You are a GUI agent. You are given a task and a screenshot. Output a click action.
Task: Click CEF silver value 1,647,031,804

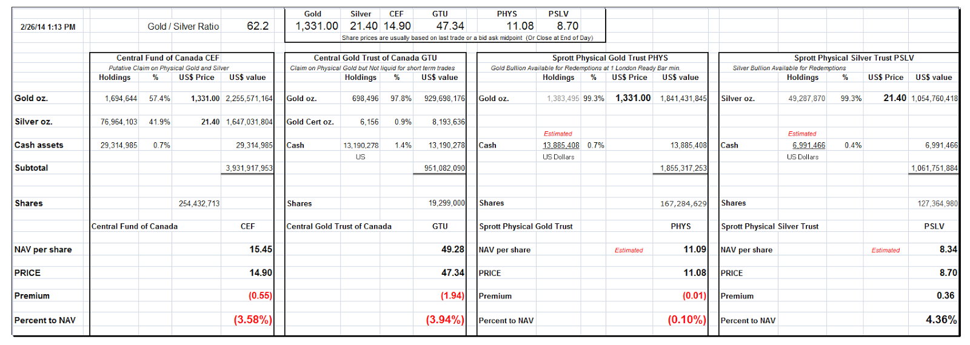249,122
